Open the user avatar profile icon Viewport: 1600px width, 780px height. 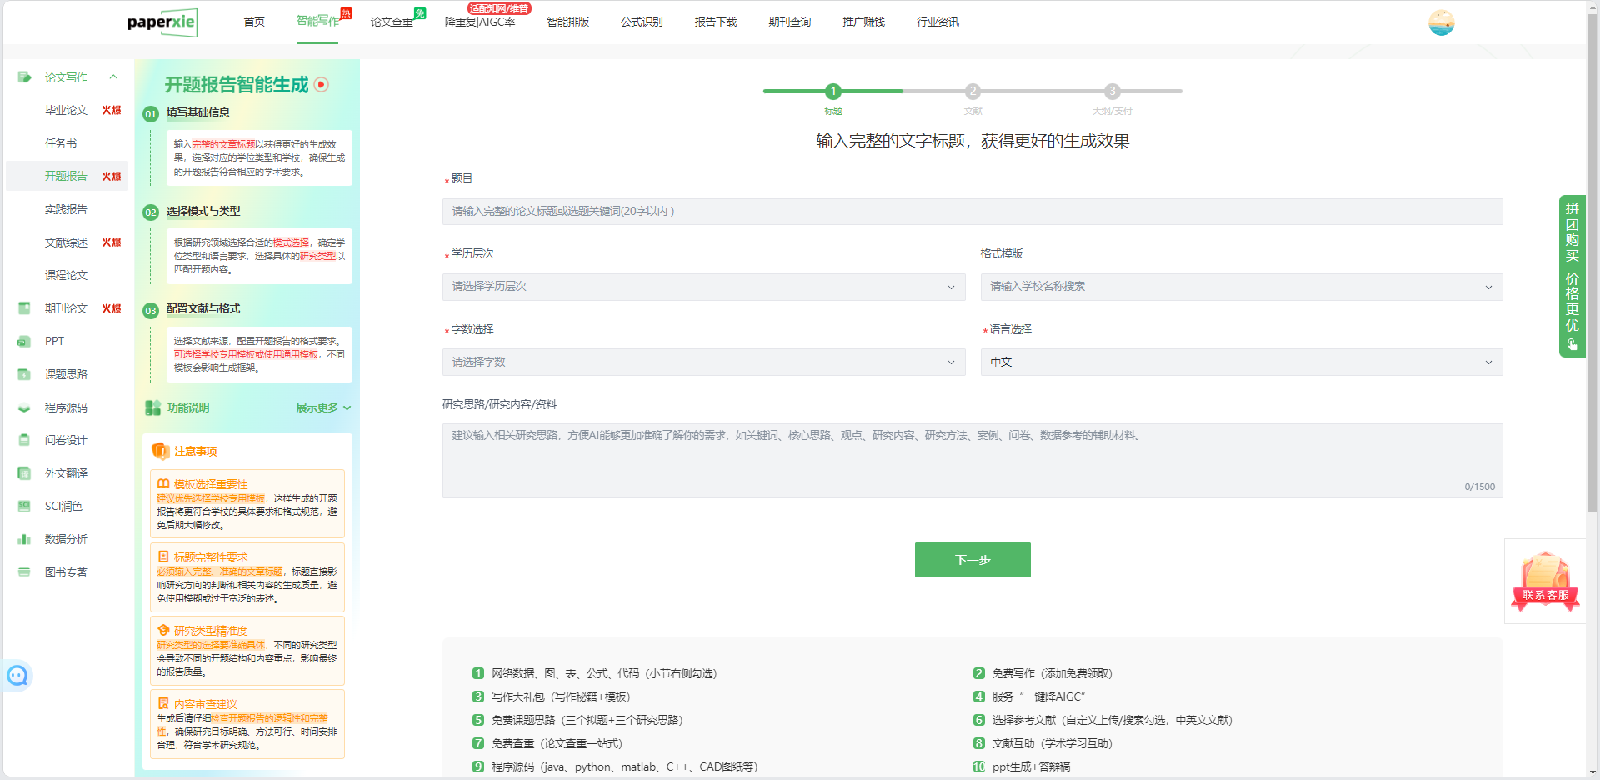(1441, 22)
